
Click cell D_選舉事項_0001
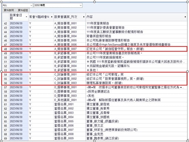[x=70, y=87]
